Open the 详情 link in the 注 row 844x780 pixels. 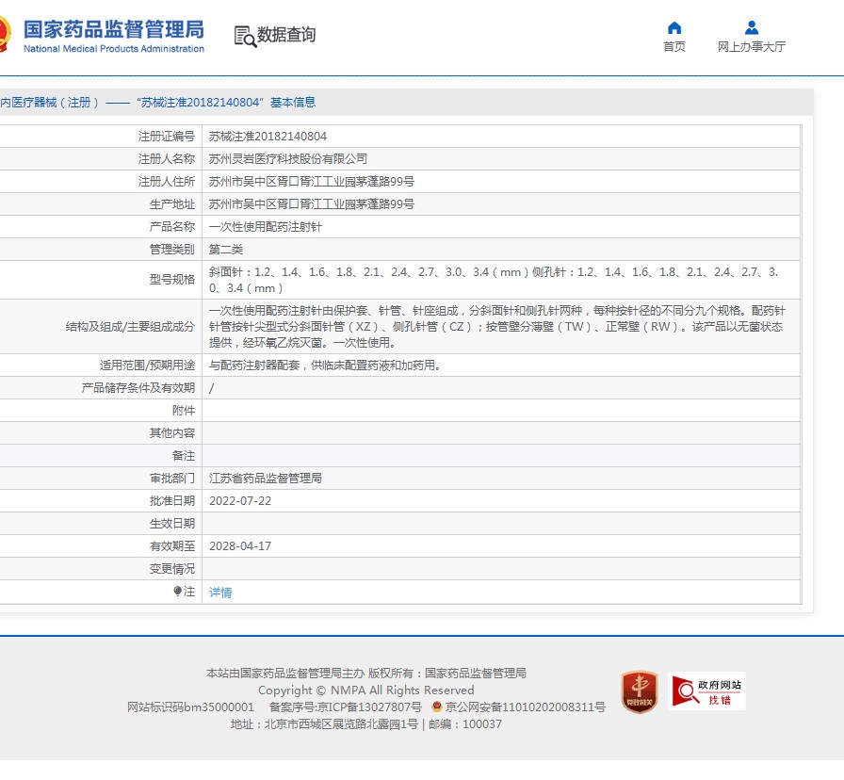pos(220,593)
